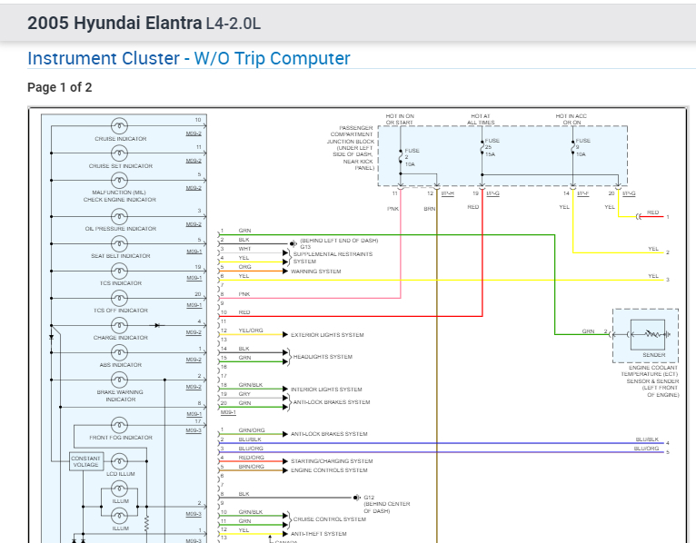The width and height of the screenshot is (696, 543).
Task: Click the Page 1 of 2 label
Action: pyautogui.click(x=59, y=87)
